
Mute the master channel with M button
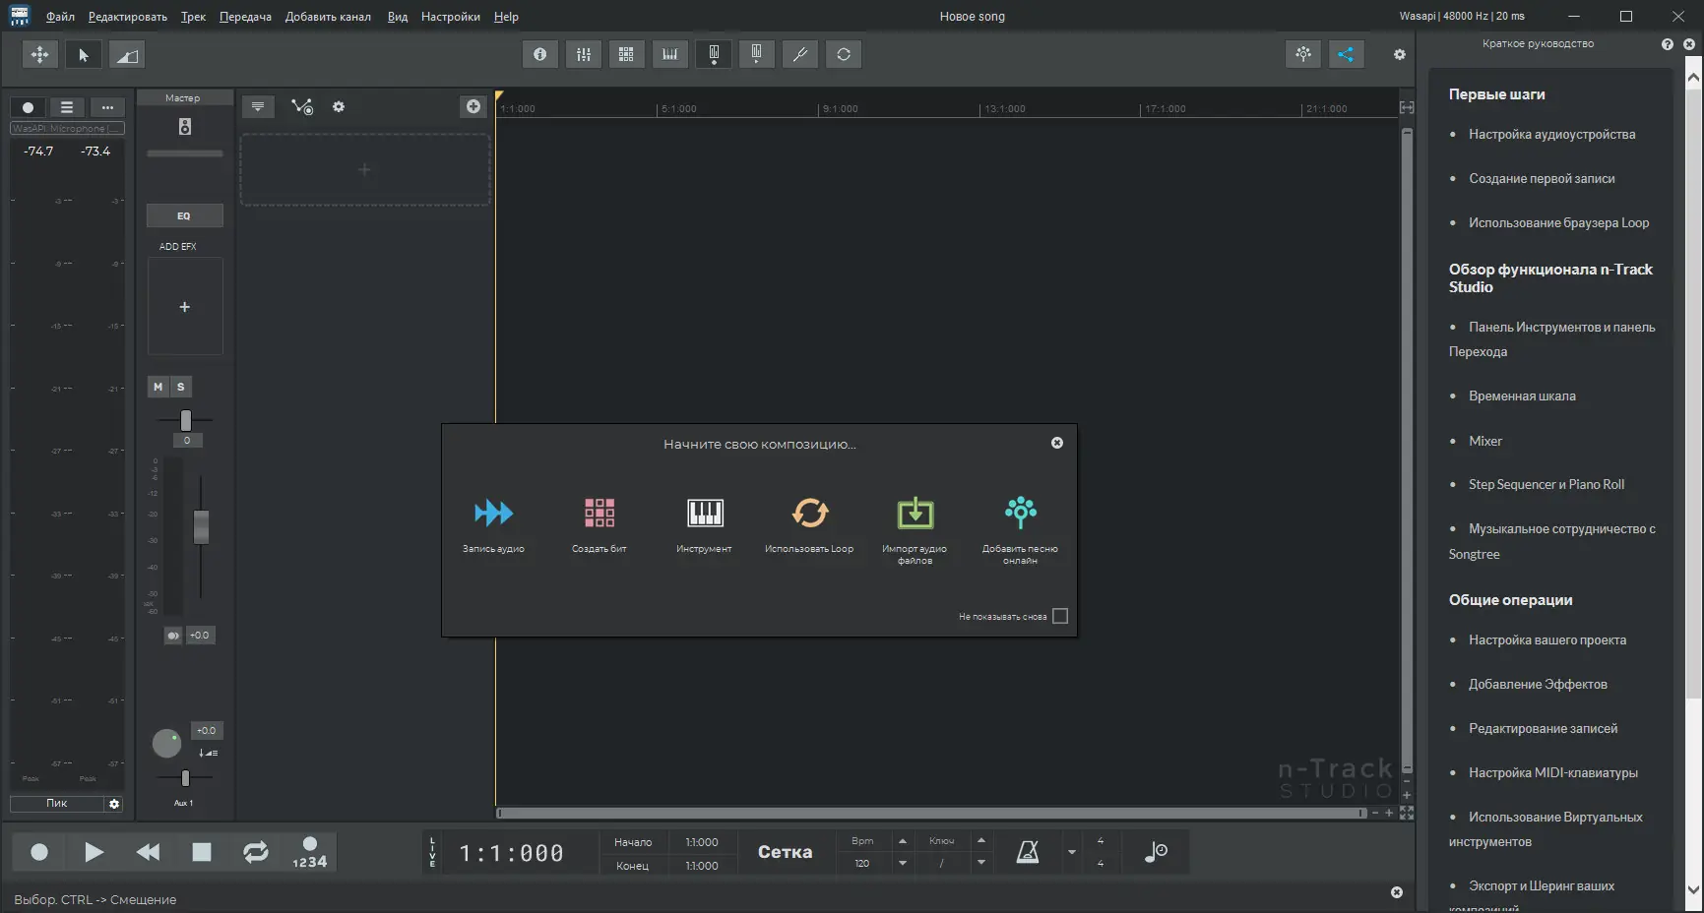pos(158,387)
